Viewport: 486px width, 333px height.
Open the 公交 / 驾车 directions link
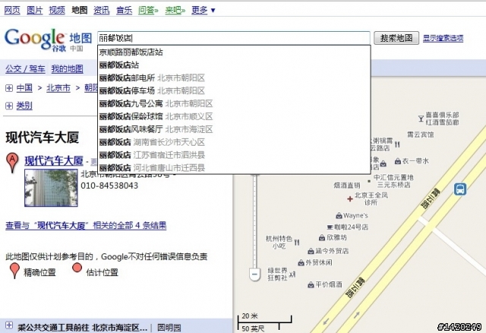25,69
